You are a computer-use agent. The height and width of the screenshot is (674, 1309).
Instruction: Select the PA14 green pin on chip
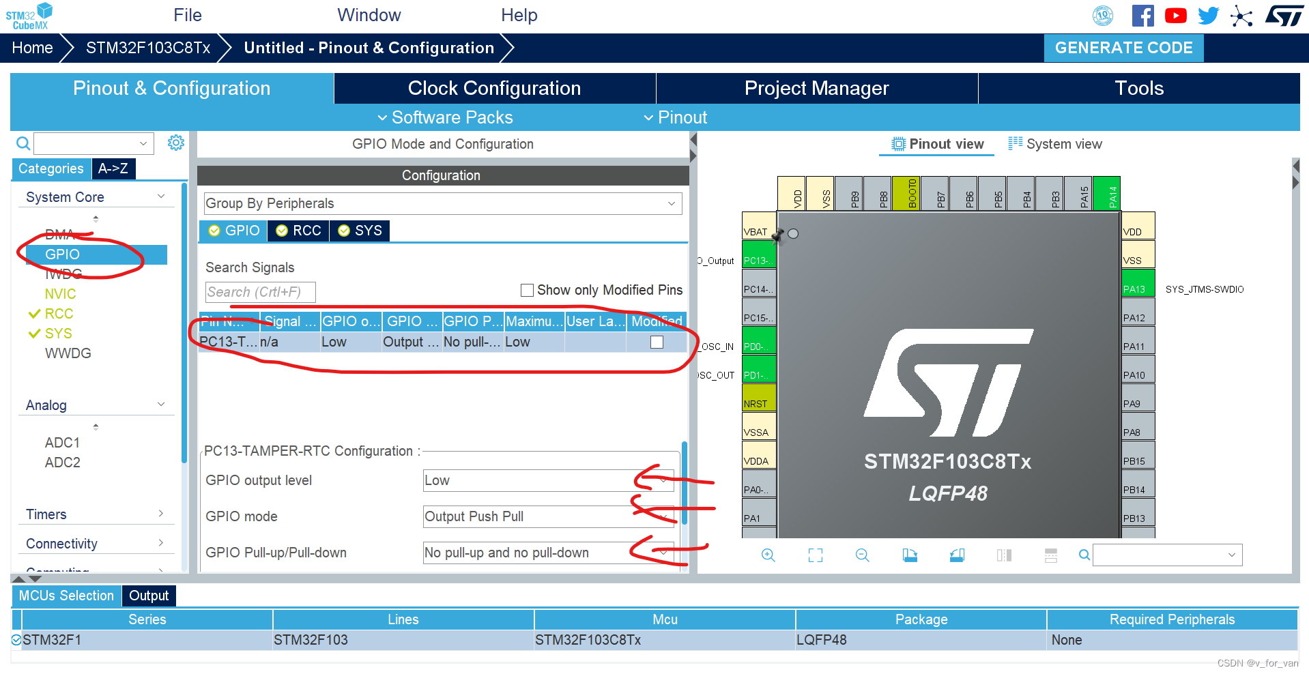pos(1106,194)
